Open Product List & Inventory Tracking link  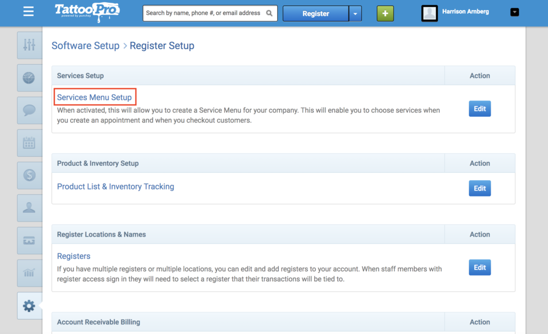point(116,187)
